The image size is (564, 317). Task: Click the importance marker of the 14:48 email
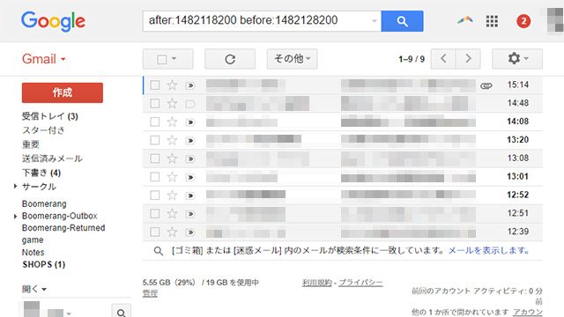[190, 104]
